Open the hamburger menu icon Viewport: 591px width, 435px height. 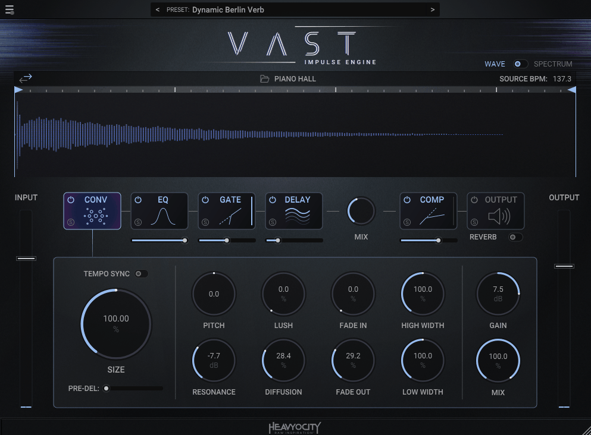click(10, 10)
